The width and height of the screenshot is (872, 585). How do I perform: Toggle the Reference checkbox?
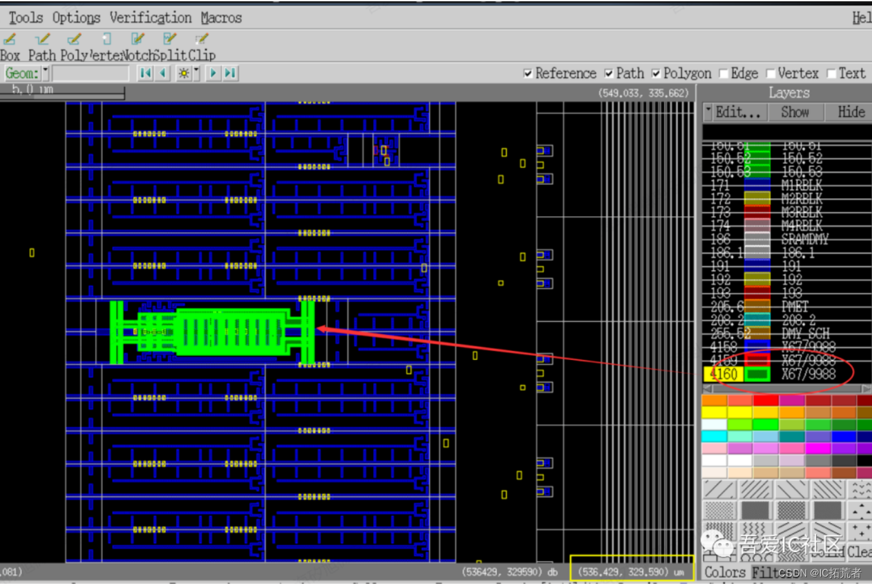pyautogui.click(x=528, y=74)
